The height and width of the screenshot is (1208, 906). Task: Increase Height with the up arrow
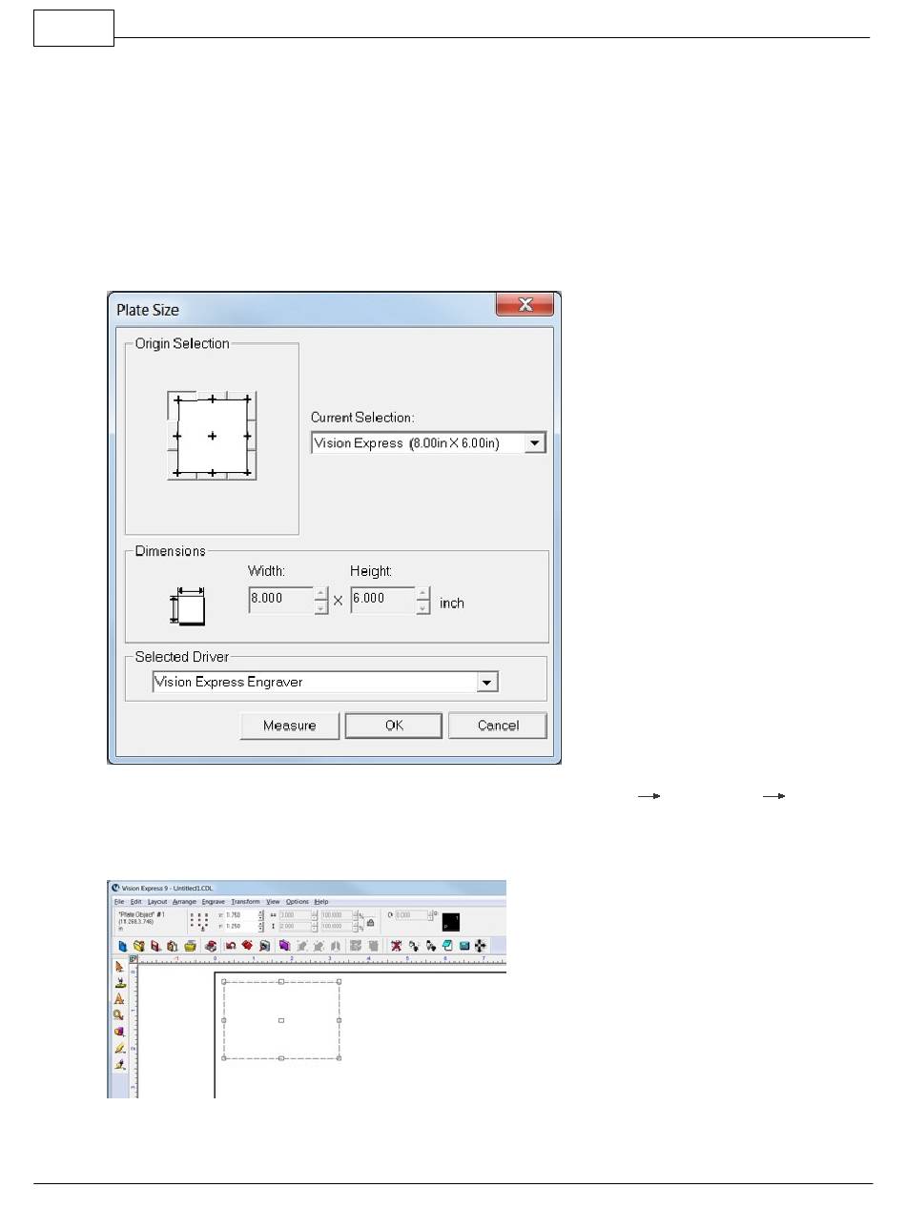click(x=423, y=594)
